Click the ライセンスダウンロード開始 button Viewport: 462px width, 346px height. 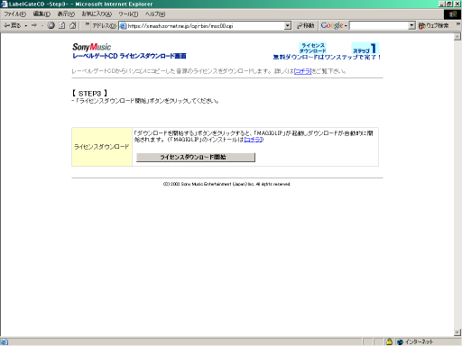pyautogui.click(x=196, y=157)
